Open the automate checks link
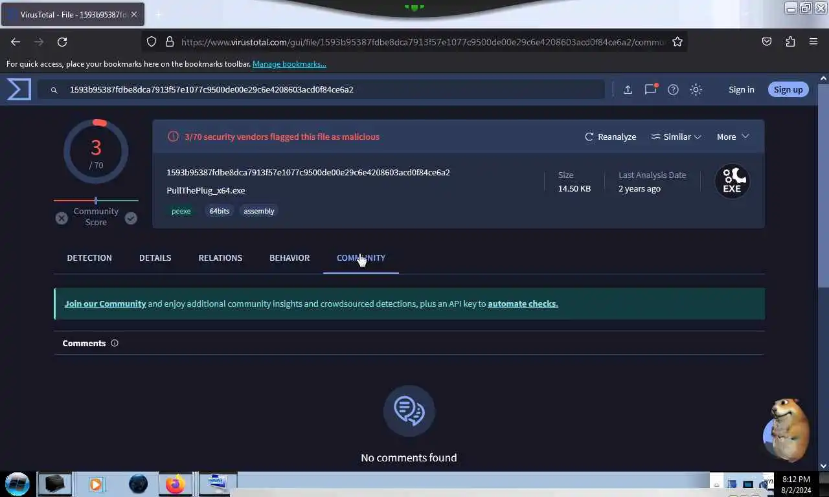The height and width of the screenshot is (497, 829). pyautogui.click(x=523, y=304)
